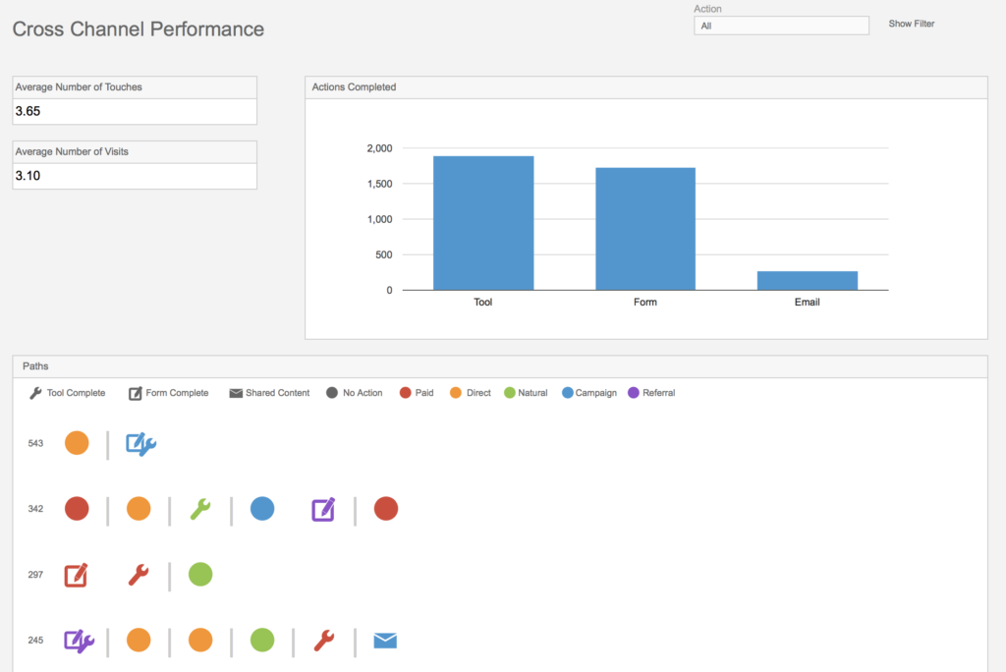Click the Shared Content envelope legend icon
The image size is (1006, 672).
(236, 393)
